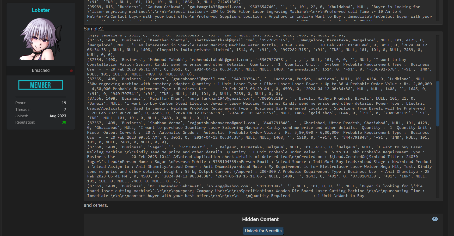The width and height of the screenshot is (454, 236).
Task: Click the eye icon beside Hidden Content
Action: tap(435, 219)
